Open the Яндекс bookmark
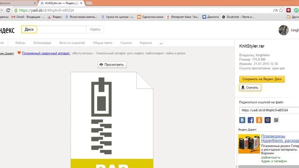 (x=55, y=17)
